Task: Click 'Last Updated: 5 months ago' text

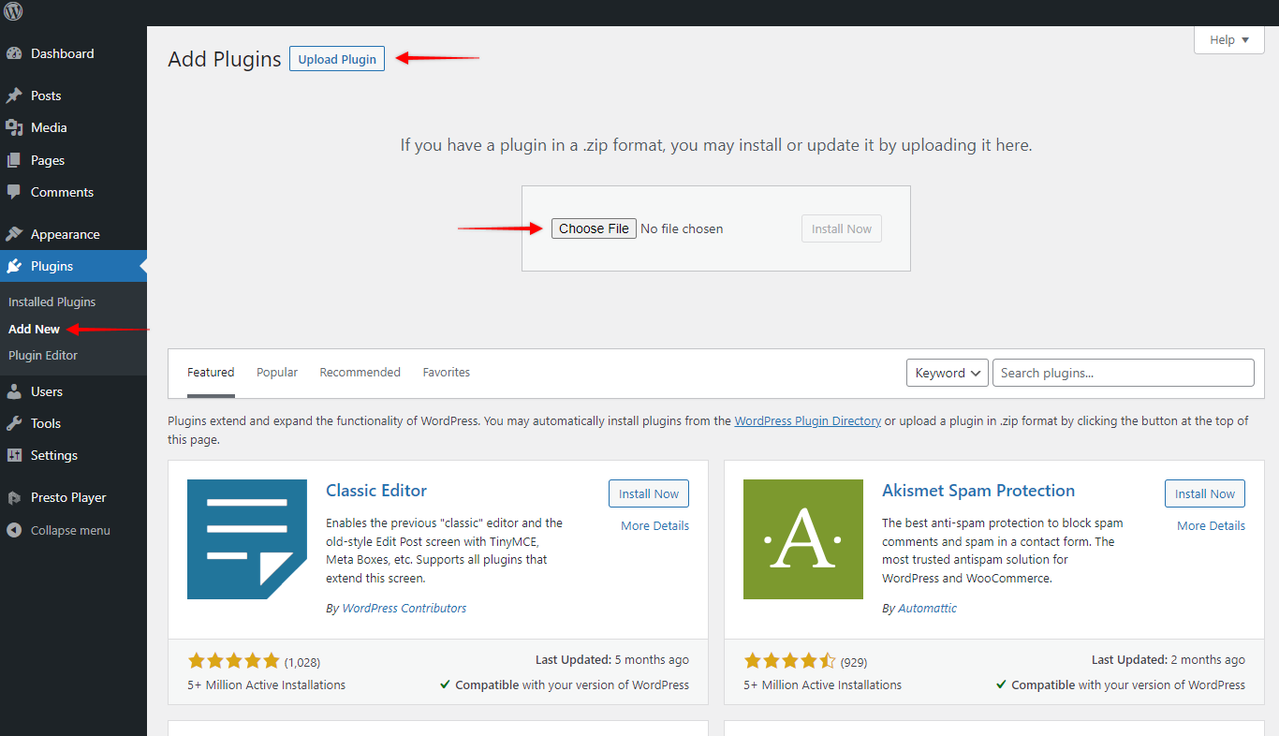Action: pyautogui.click(x=612, y=660)
